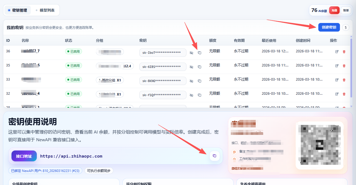The width and height of the screenshot is (356, 185).
Task: Open the 账单 billing page
Action: pyautogui.click(x=346, y=10)
